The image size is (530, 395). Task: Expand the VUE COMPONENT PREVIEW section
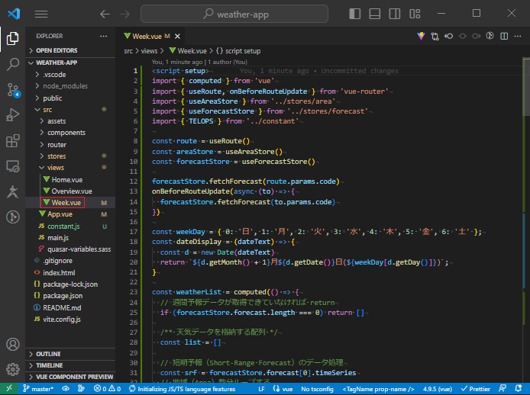[70, 377]
